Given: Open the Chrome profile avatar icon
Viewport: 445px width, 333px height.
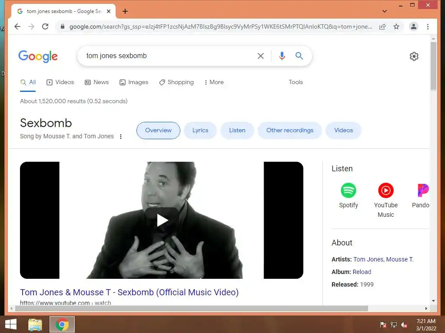Looking at the screenshot, I should click(x=414, y=26).
